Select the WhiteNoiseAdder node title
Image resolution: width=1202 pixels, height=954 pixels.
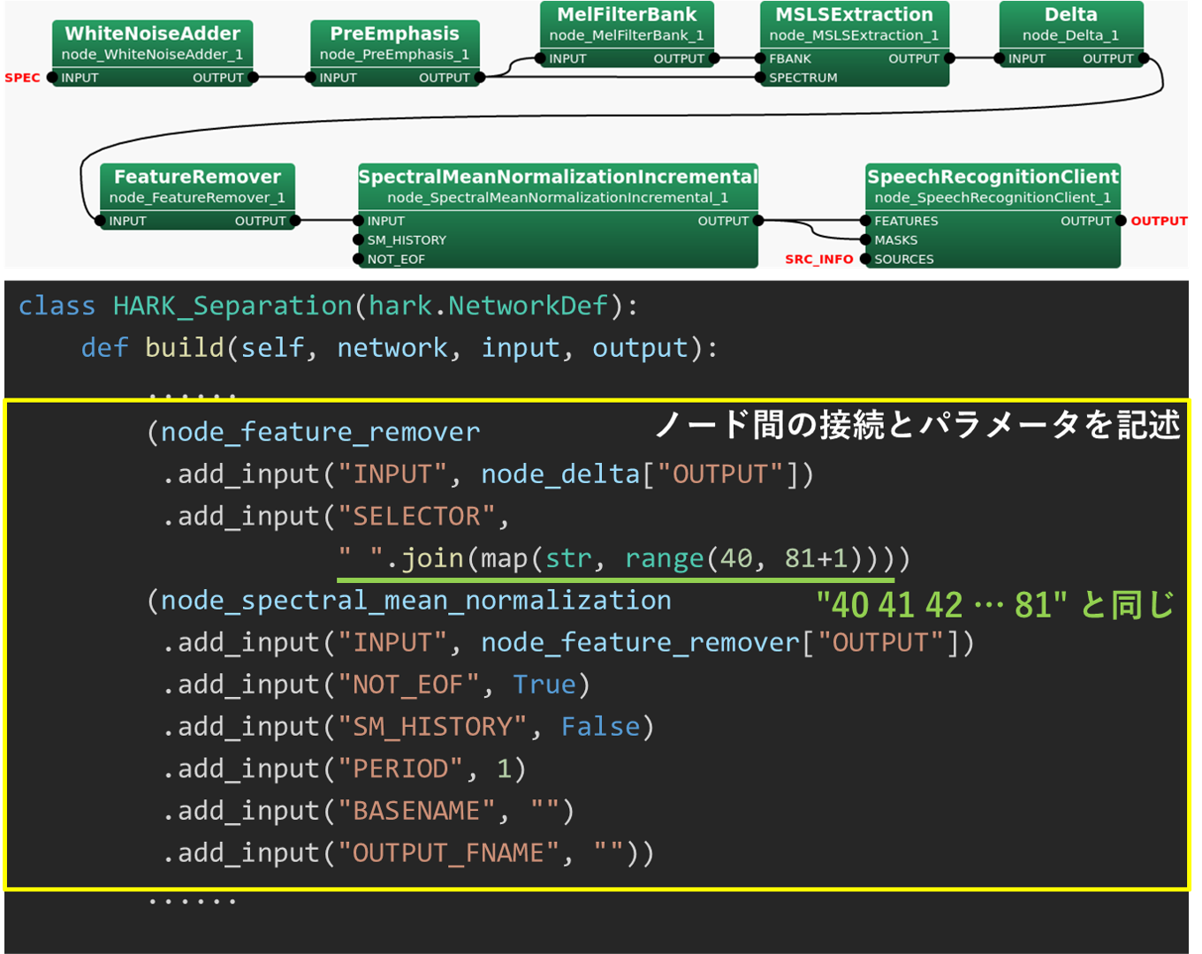pos(152,34)
